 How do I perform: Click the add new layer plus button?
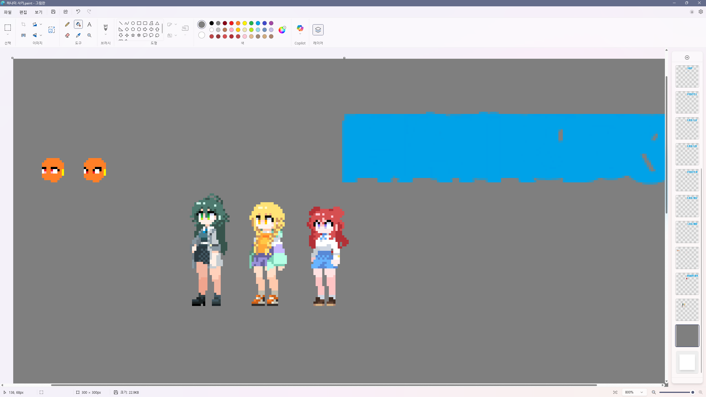click(x=687, y=57)
